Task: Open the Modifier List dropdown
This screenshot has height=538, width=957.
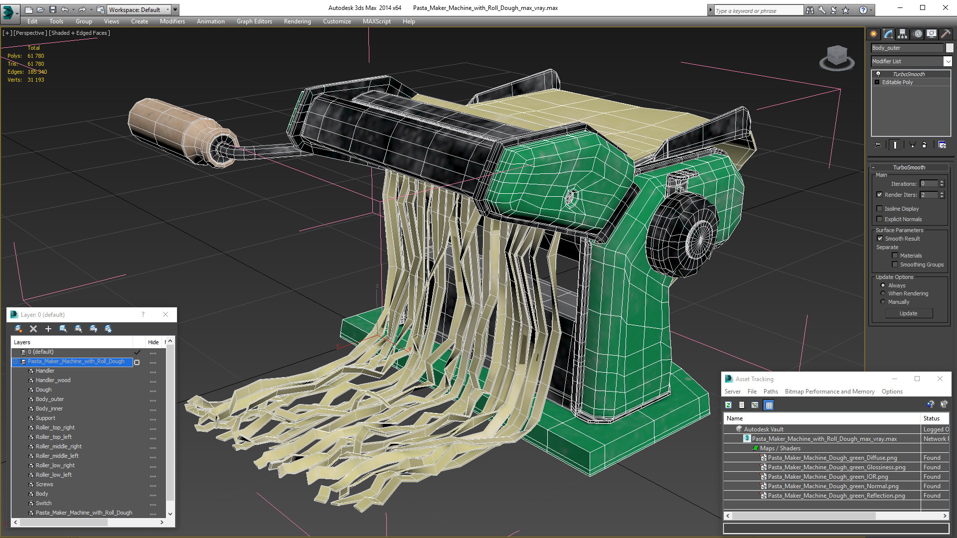Action: 948,61
